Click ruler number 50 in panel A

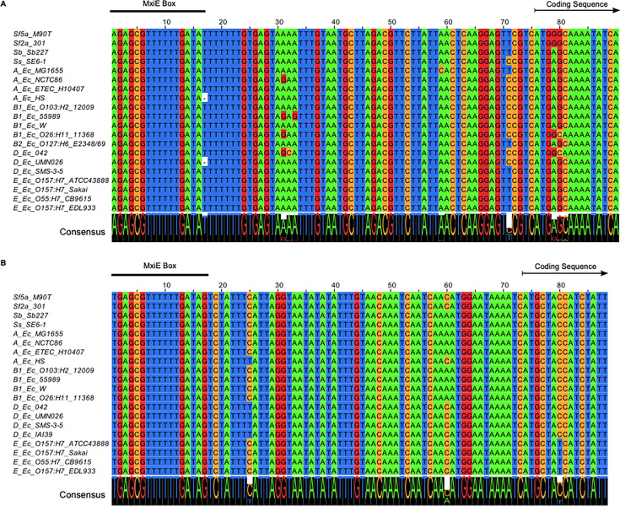tap(392, 22)
